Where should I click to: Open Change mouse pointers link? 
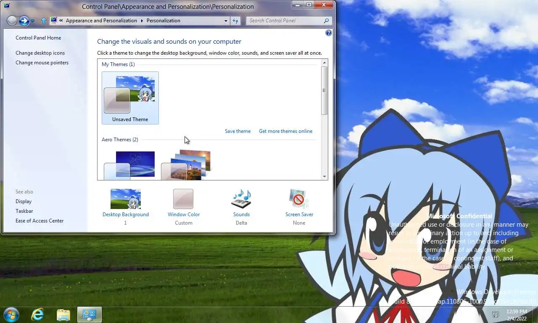(42, 63)
